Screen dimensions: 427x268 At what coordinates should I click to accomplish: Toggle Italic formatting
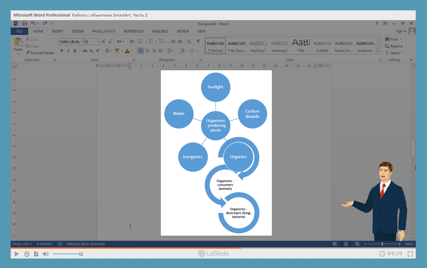click(68, 51)
